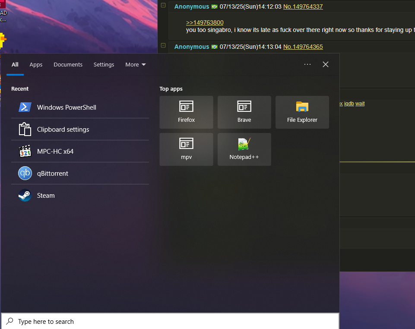Click the 'Top apps' heading text

point(171,89)
